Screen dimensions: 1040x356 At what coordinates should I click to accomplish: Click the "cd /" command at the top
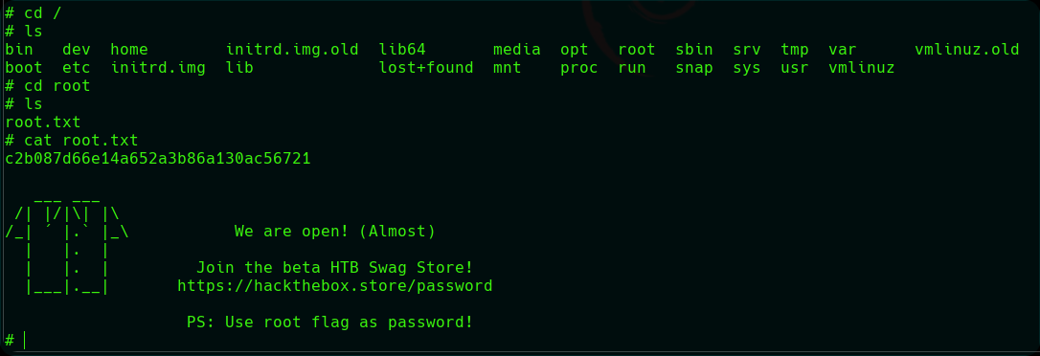click(x=34, y=13)
